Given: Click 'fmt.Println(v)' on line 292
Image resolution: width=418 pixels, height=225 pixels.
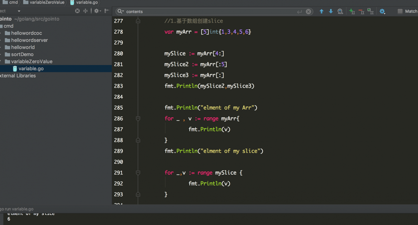Looking at the screenshot, I should [x=209, y=183].
